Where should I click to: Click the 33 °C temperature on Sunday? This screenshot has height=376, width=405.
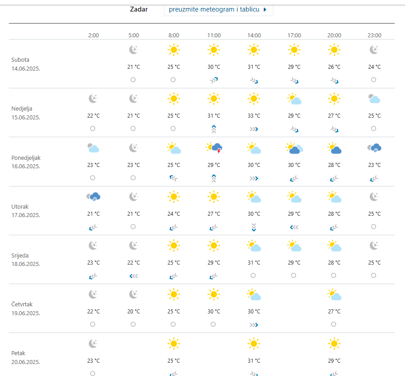point(254,116)
